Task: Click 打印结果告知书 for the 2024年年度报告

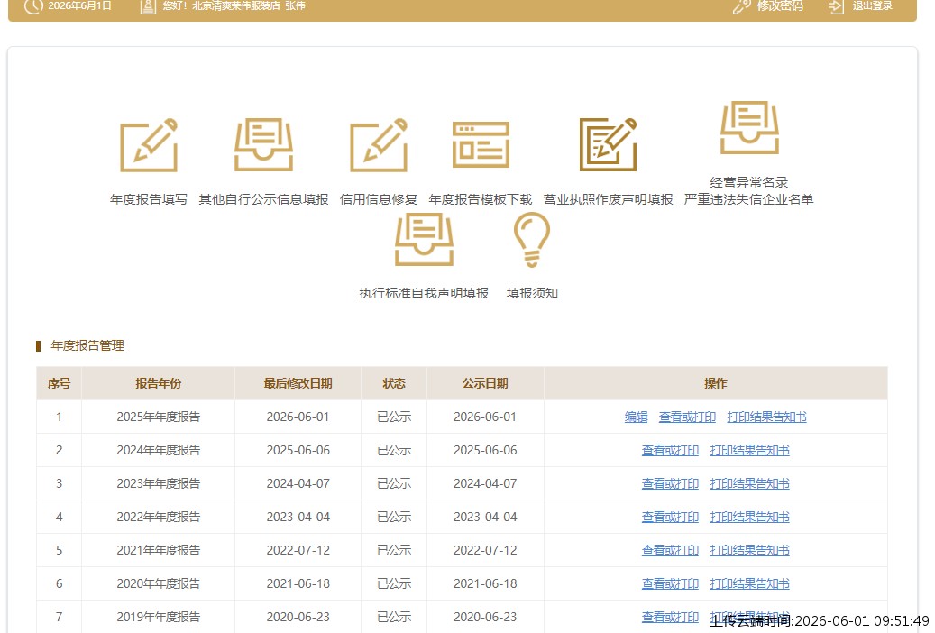Action: [x=749, y=451]
